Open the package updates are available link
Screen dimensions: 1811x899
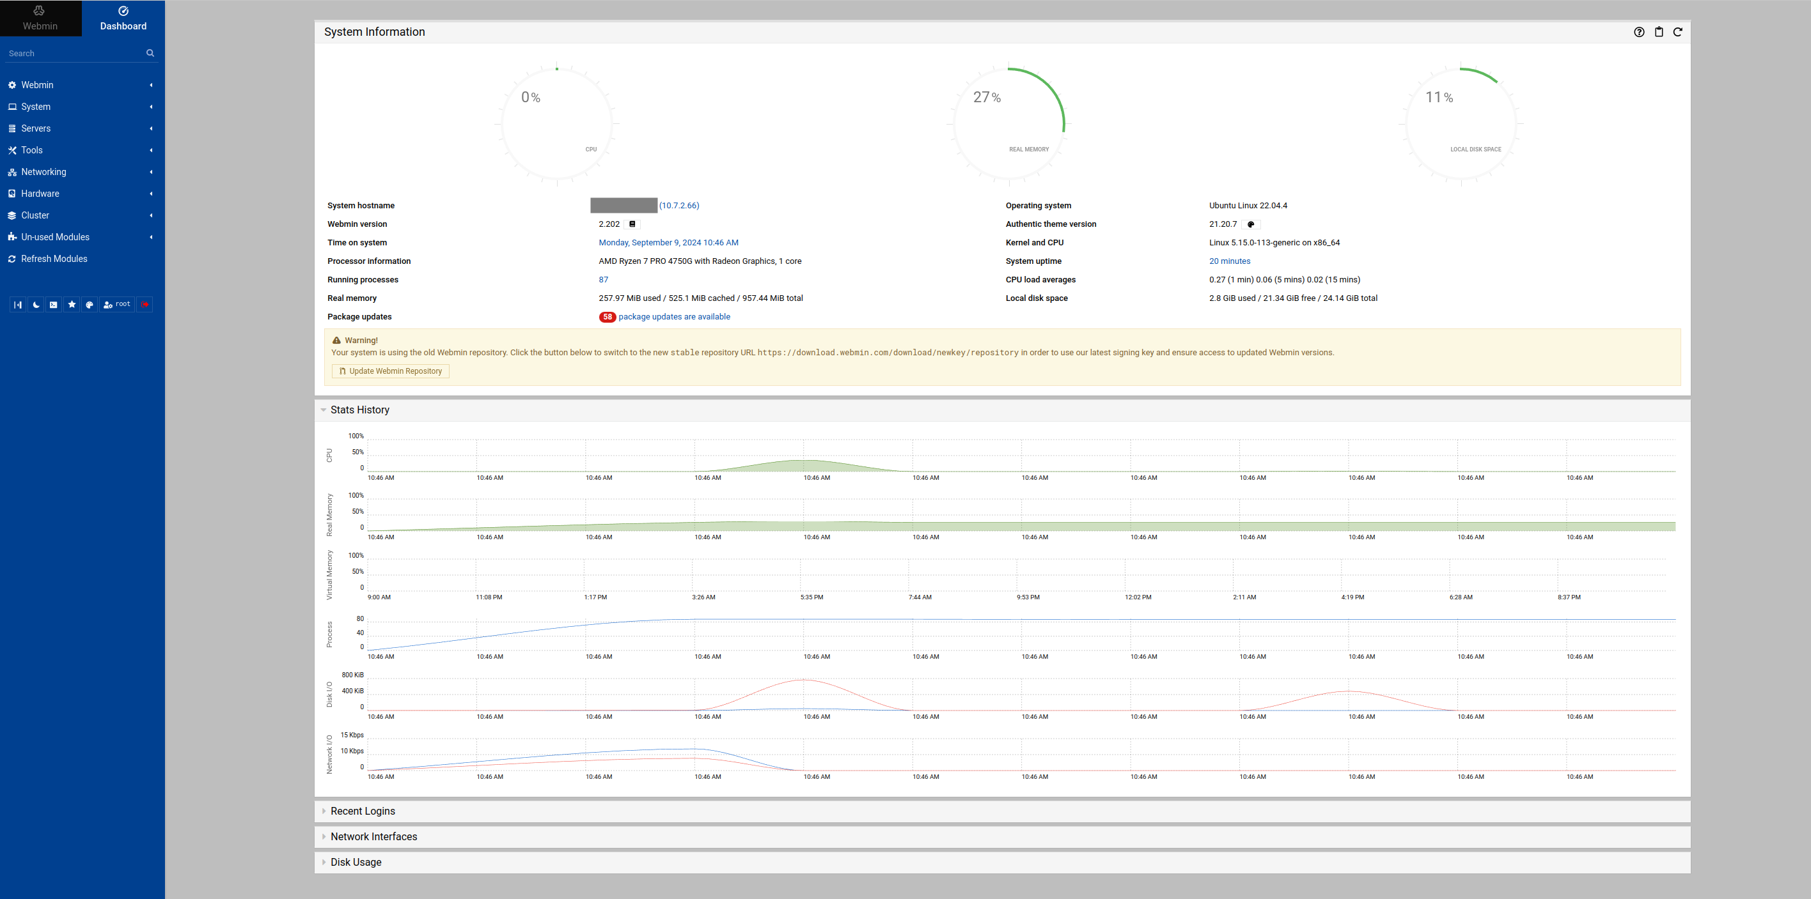coord(674,318)
